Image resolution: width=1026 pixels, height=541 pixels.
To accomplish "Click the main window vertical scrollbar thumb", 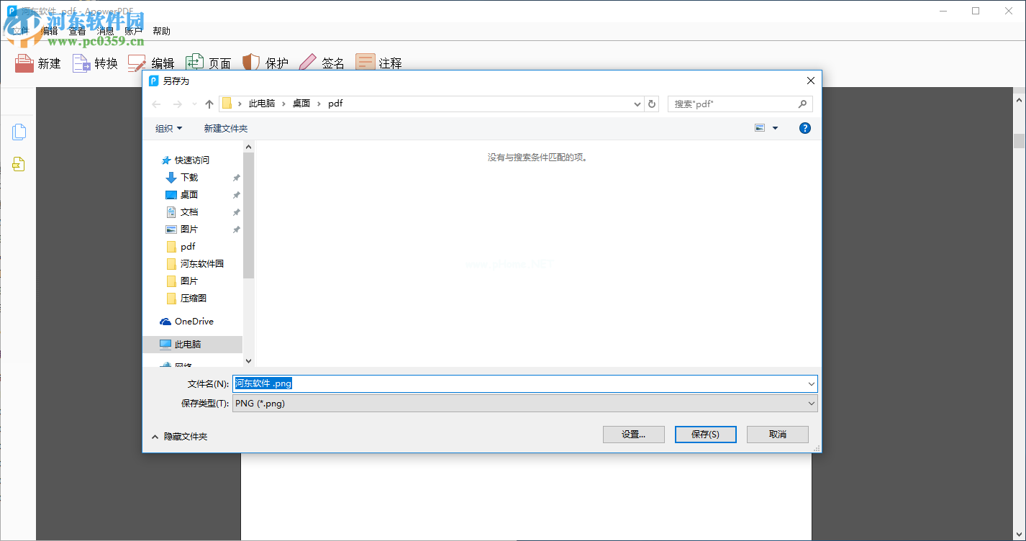I will (1020, 140).
